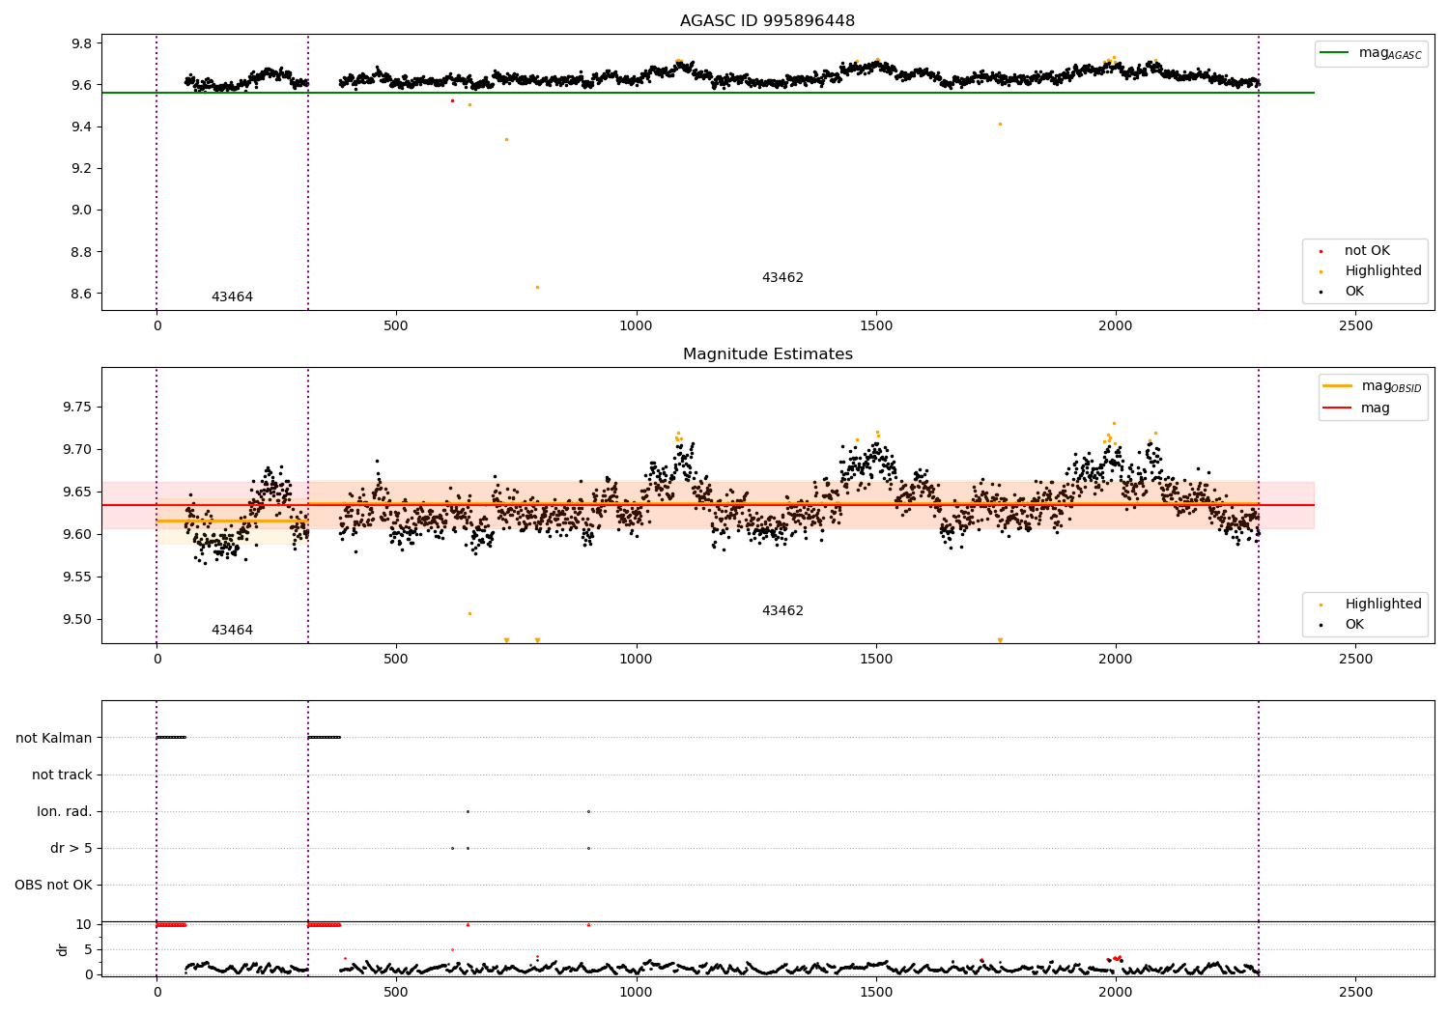Viewport: 1449px width, 1014px height.
Task: Click 'OK' legend entry in top plot
Action: point(1354,291)
